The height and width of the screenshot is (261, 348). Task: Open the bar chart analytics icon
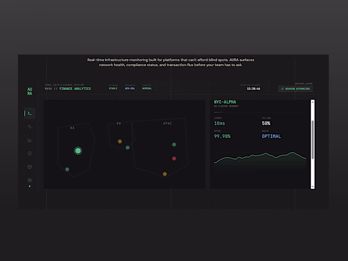tap(29, 140)
